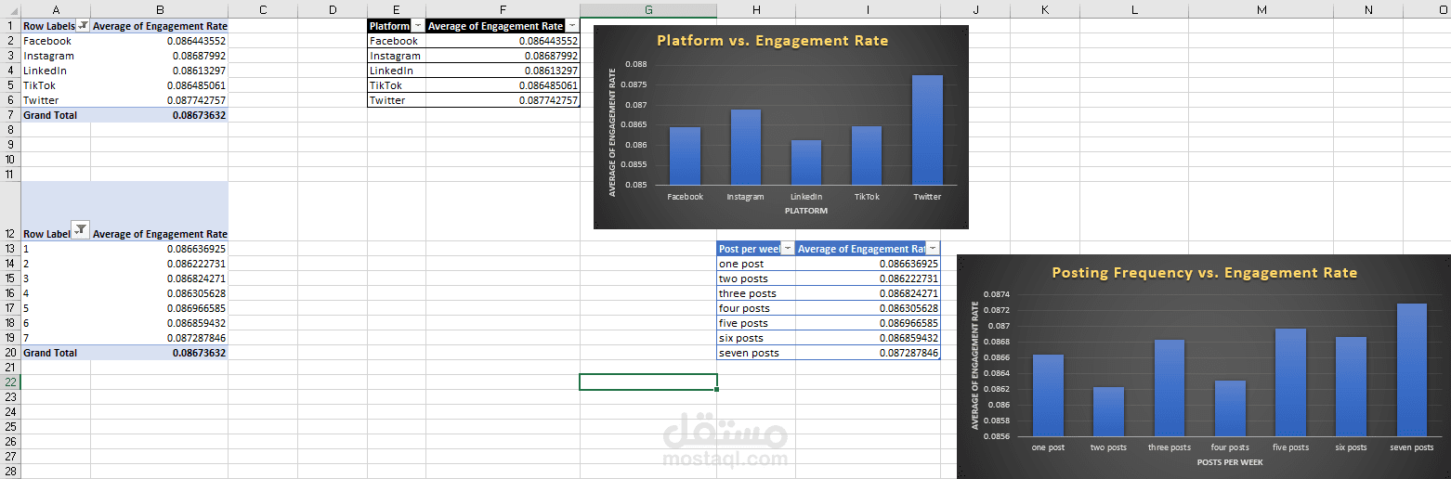This screenshot has width=1451, height=479.
Task: Open filter dropdown in header cell I12
Action: click(932, 249)
